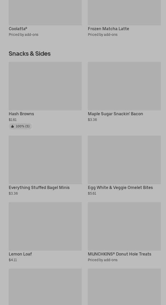Select the Lemon Loaf item image
The width and height of the screenshot is (166, 305).
[x=45, y=226]
